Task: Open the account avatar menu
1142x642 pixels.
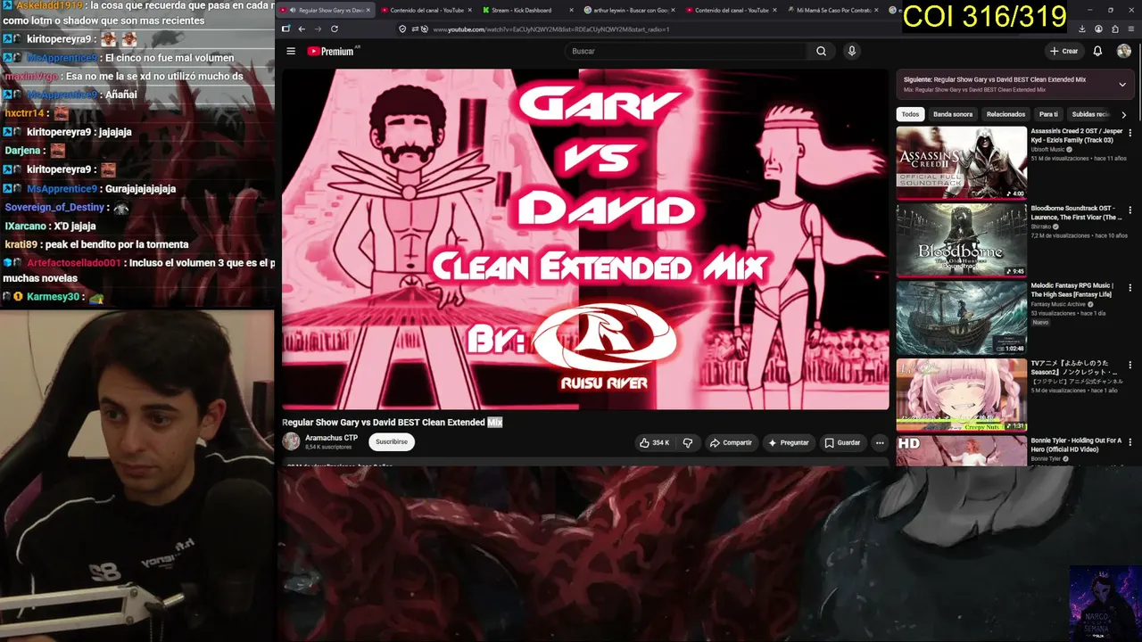Action: pyautogui.click(x=1123, y=51)
